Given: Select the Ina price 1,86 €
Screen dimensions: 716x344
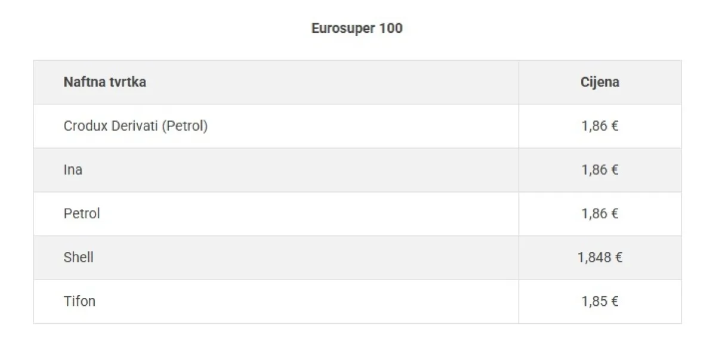Looking at the screenshot, I should pyautogui.click(x=600, y=170).
